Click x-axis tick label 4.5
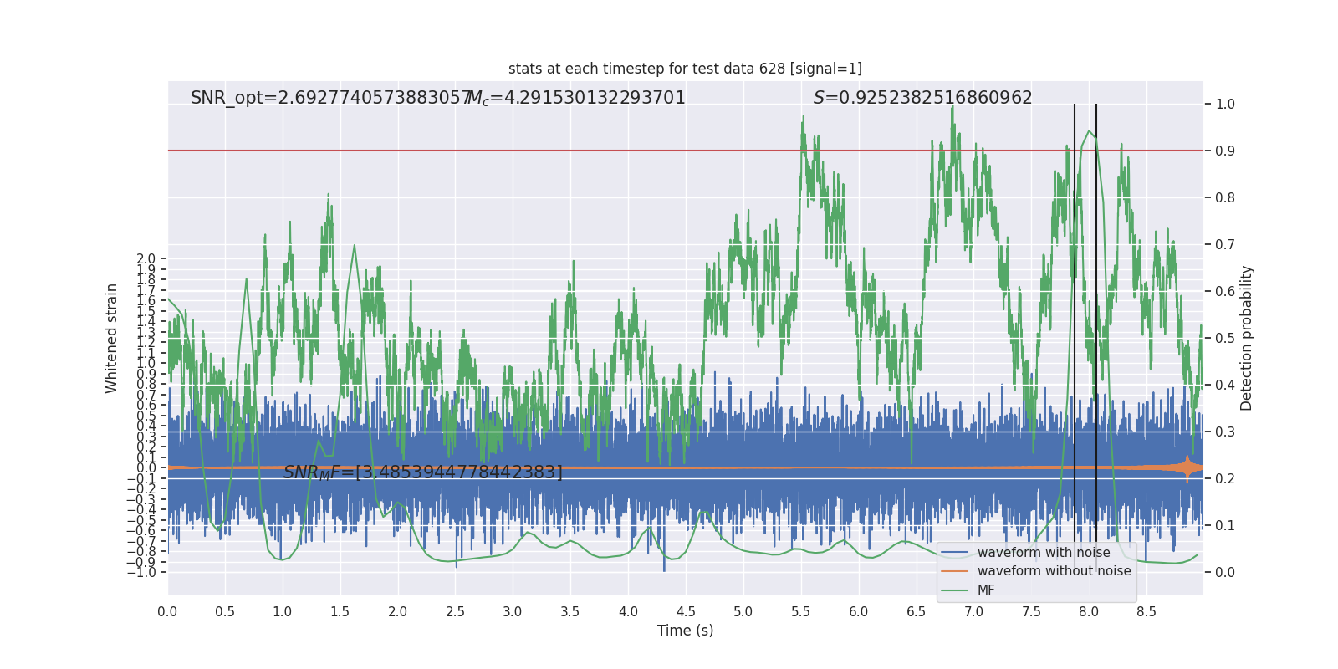 pos(686,612)
